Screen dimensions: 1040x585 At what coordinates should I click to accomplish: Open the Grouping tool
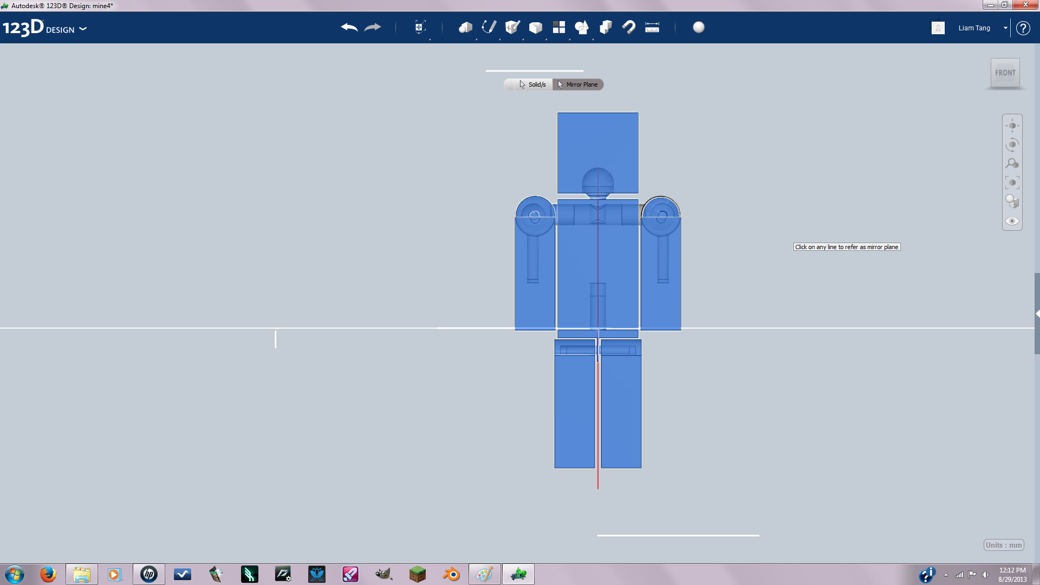point(582,27)
